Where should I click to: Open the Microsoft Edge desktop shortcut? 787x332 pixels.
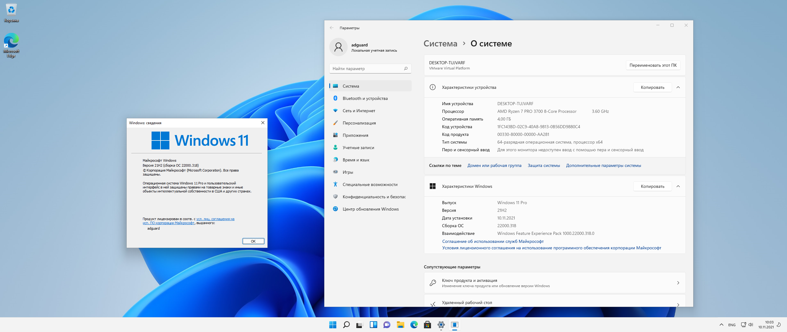(x=11, y=45)
